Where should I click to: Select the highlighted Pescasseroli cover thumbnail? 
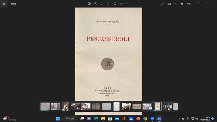[x=157, y=106]
